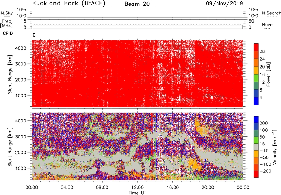Click the CPID value '0'

click(34, 35)
